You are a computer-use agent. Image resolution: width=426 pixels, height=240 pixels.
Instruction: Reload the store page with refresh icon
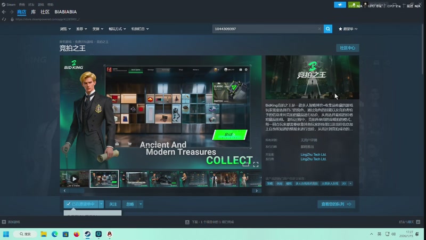pos(4,19)
